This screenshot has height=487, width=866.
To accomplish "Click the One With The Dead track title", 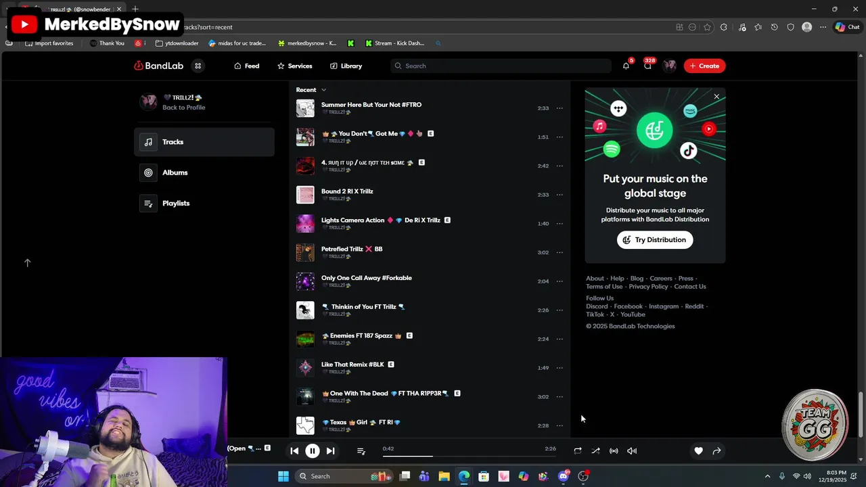I will click(x=385, y=393).
